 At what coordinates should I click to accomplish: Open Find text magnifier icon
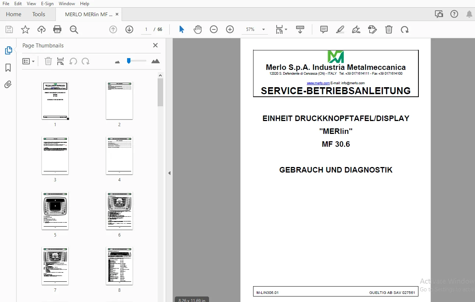tap(74, 30)
